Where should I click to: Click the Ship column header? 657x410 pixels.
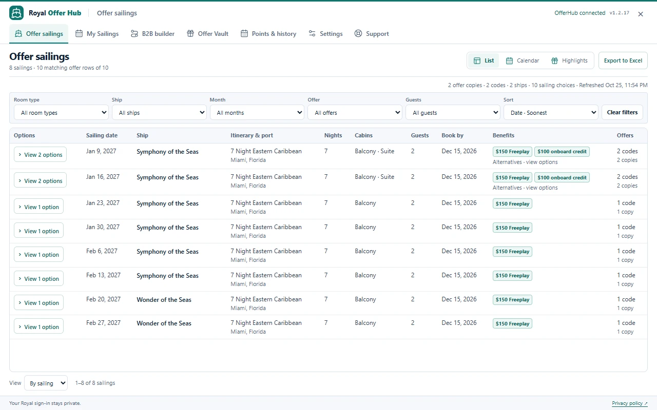click(142, 135)
